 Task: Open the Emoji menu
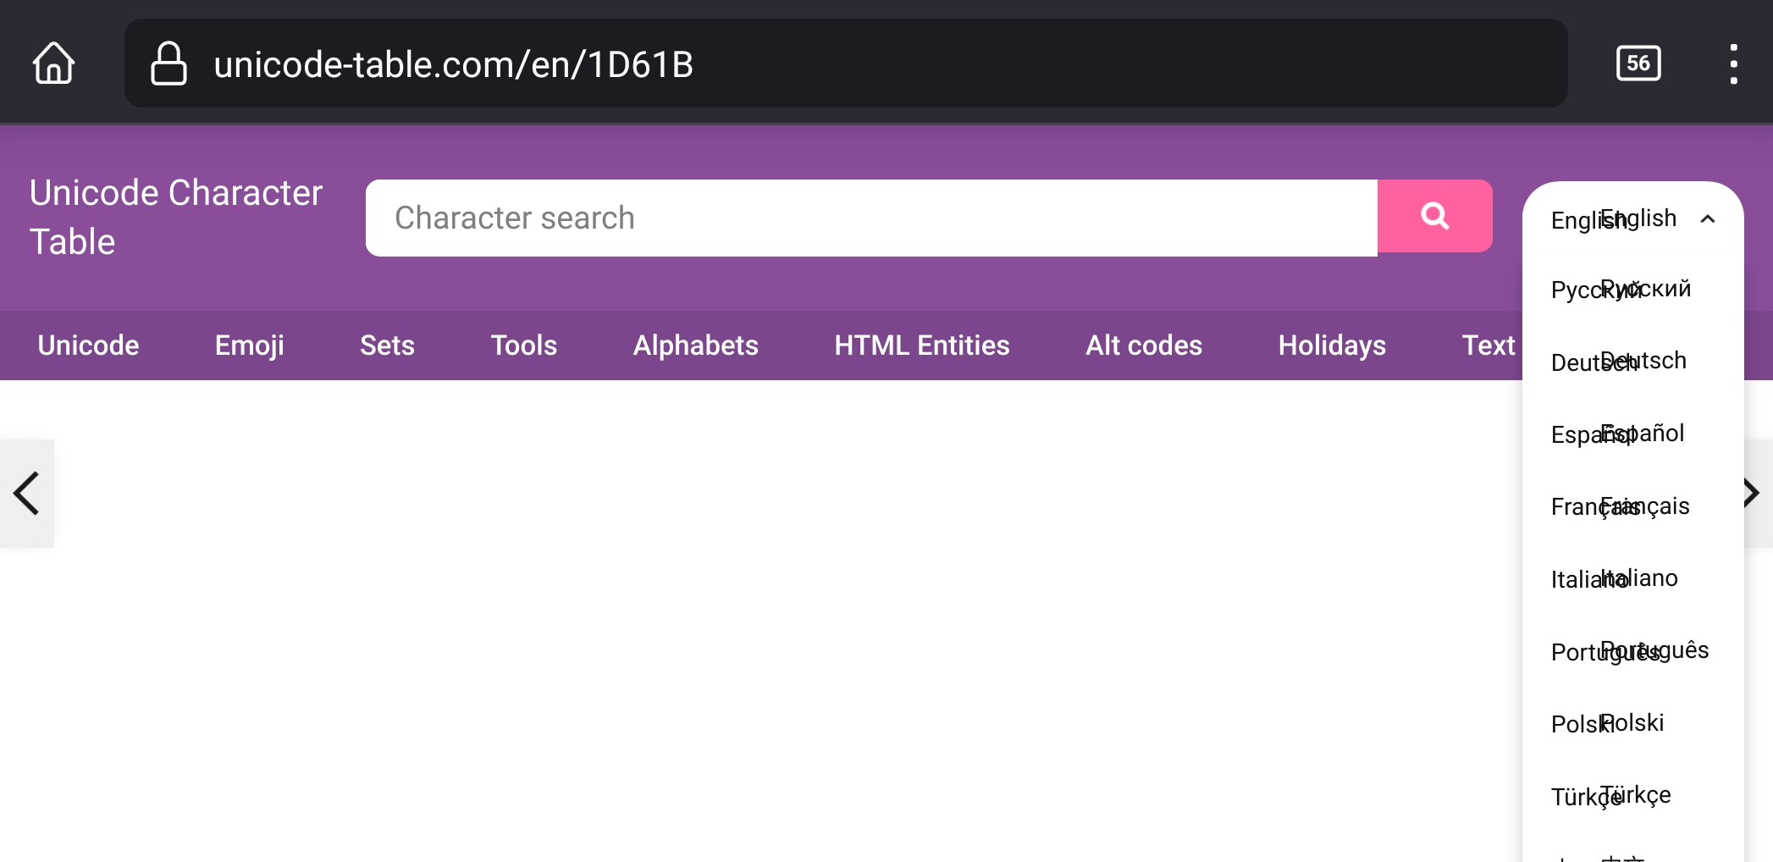(249, 345)
